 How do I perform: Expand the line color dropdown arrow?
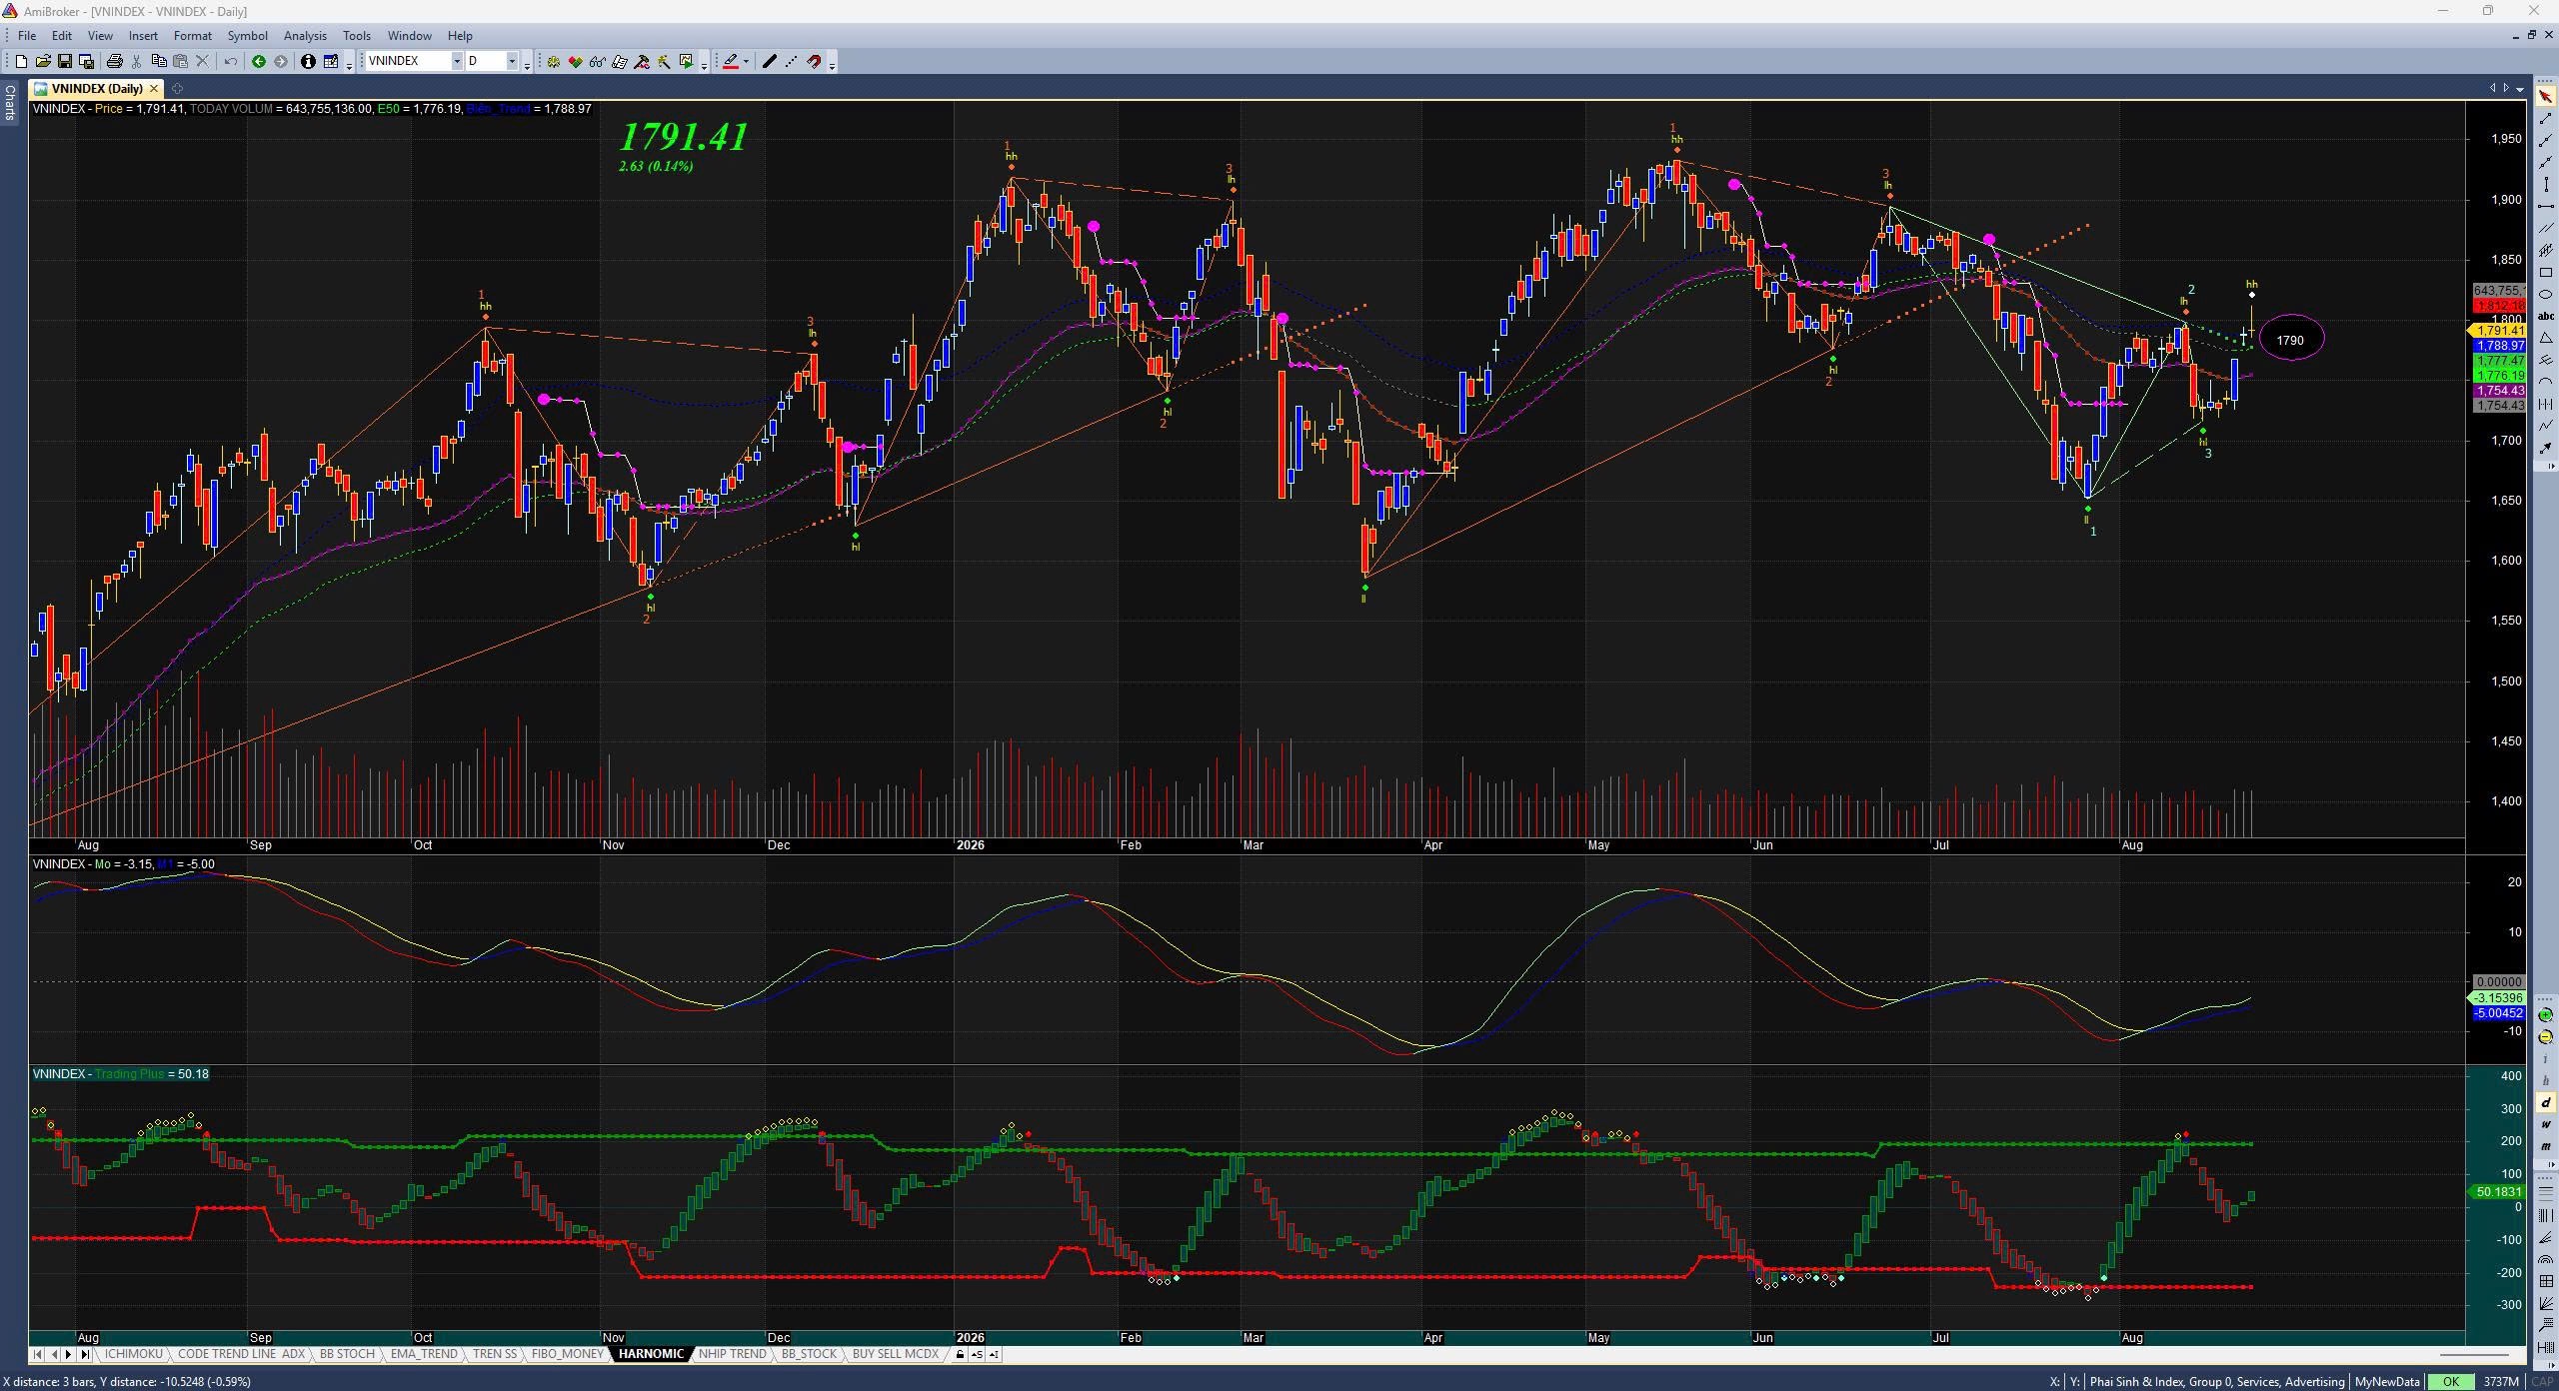pyautogui.click(x=746, y=62)
